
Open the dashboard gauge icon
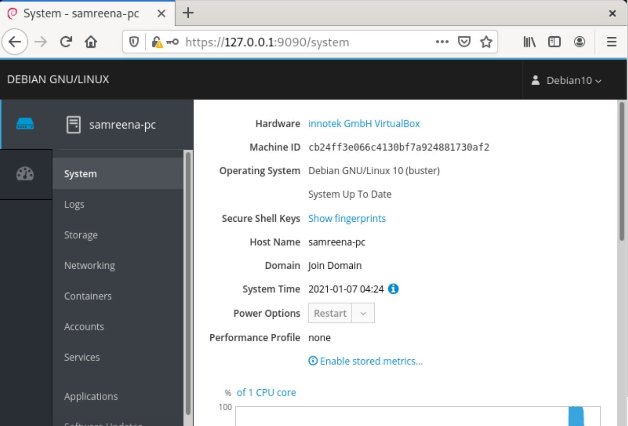point(25,174)
